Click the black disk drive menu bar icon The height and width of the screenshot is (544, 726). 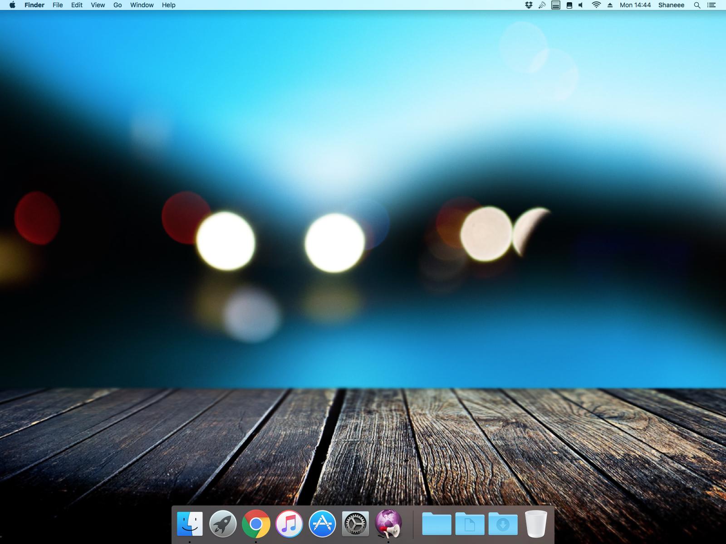coord(569,5)
